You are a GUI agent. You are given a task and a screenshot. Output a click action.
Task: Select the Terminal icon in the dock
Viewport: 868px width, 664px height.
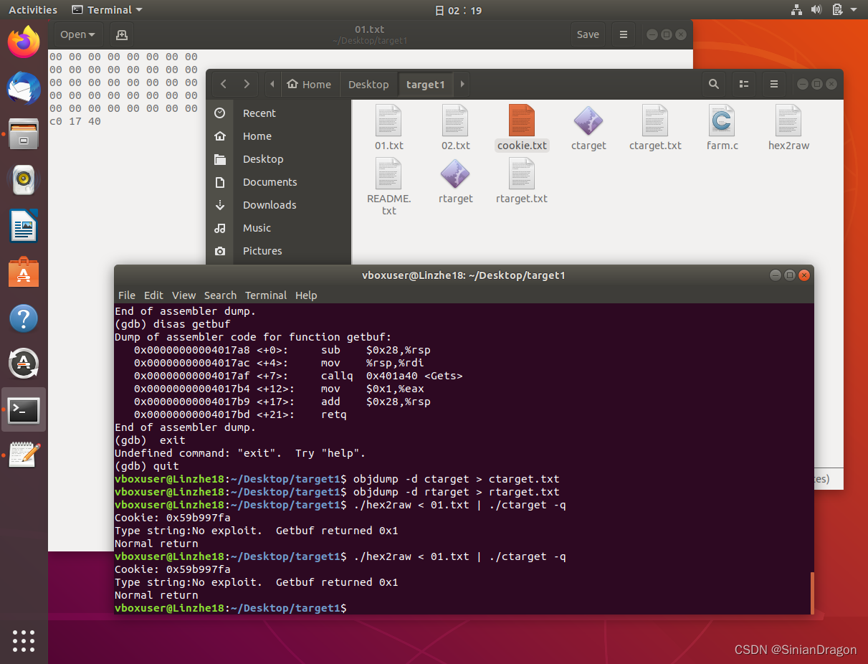click(x=24, y=410)
